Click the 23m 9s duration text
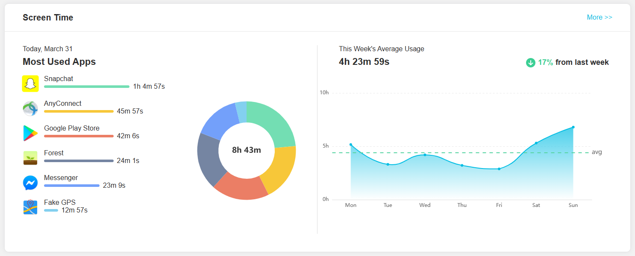Viewport: 635px width, 256px height. (x=114, y=186)
